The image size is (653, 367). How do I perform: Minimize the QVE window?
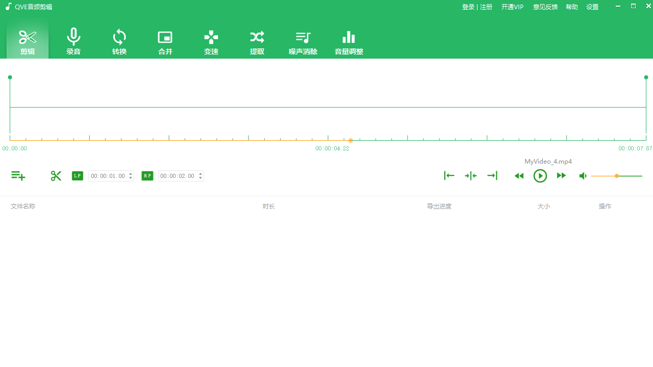(618, 6)
